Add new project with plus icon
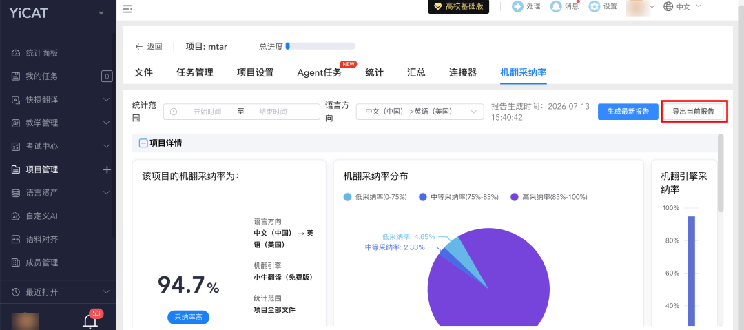 (107, 169)
